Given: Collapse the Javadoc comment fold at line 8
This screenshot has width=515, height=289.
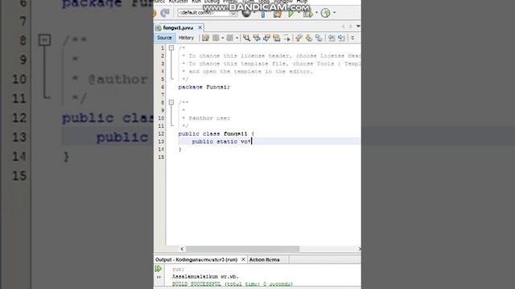Looking at the screenshot, I should [x=171, y=103].
